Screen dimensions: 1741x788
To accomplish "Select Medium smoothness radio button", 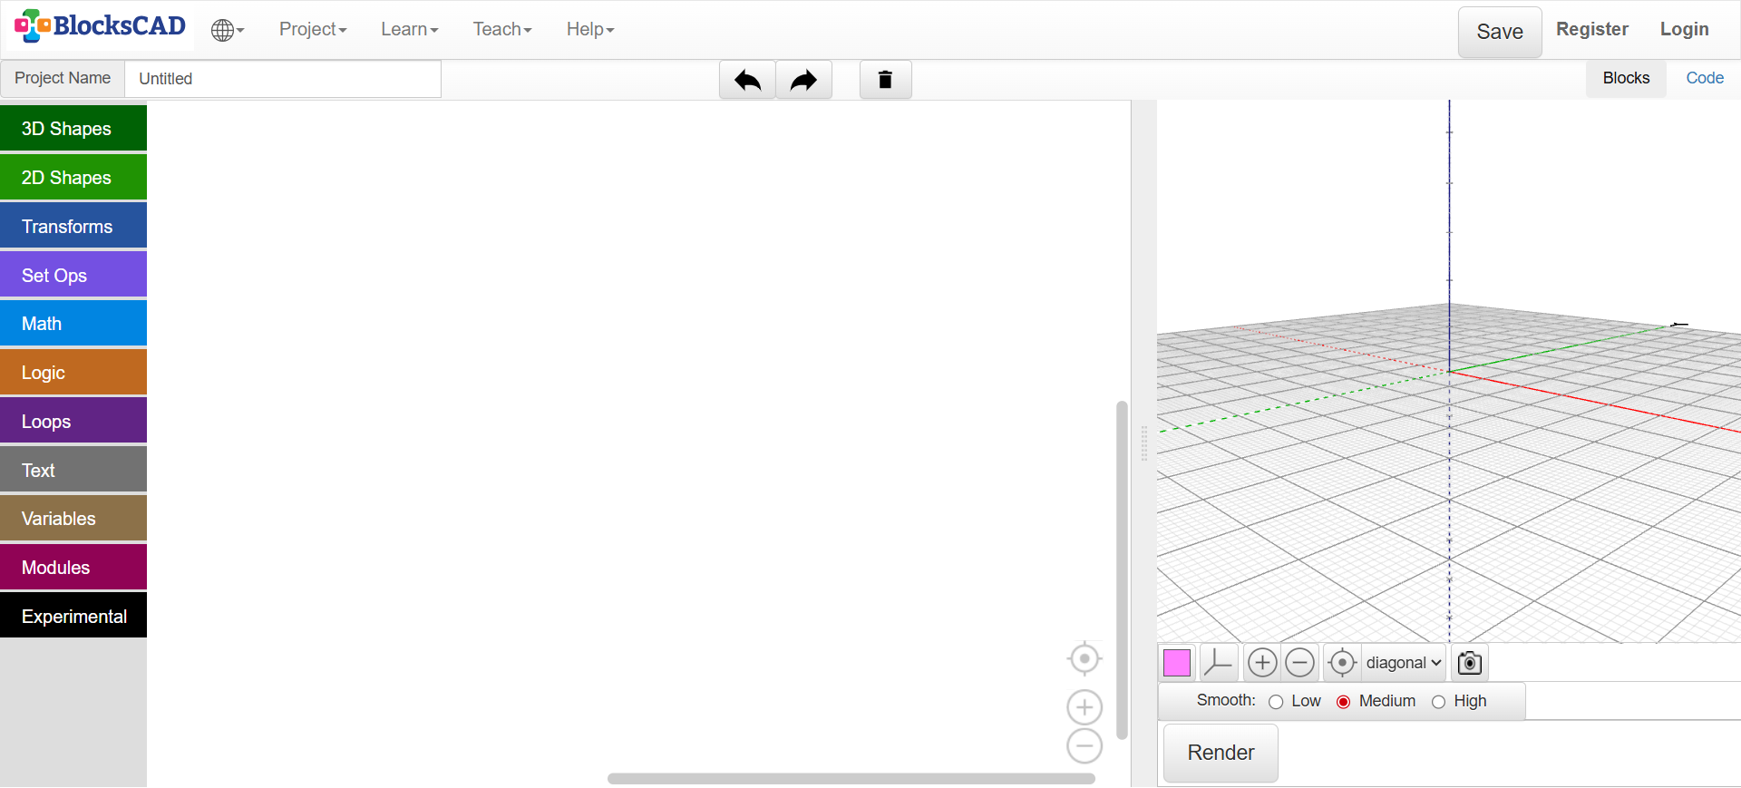I will click(x=1343, y=702).
